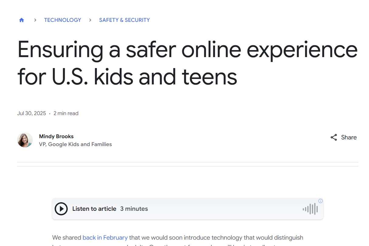Click the home icon in the breadcrumb
The image size is (369, 246).
(21, 20)
